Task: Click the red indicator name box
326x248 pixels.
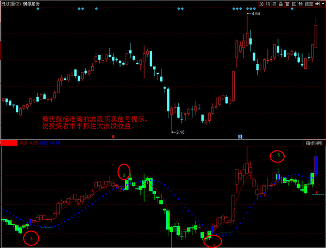Action: [x=9, y=143]
